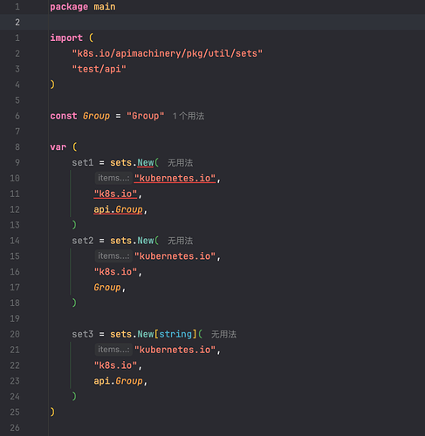Click the Group constant name in const declaration

pos(96,116)
